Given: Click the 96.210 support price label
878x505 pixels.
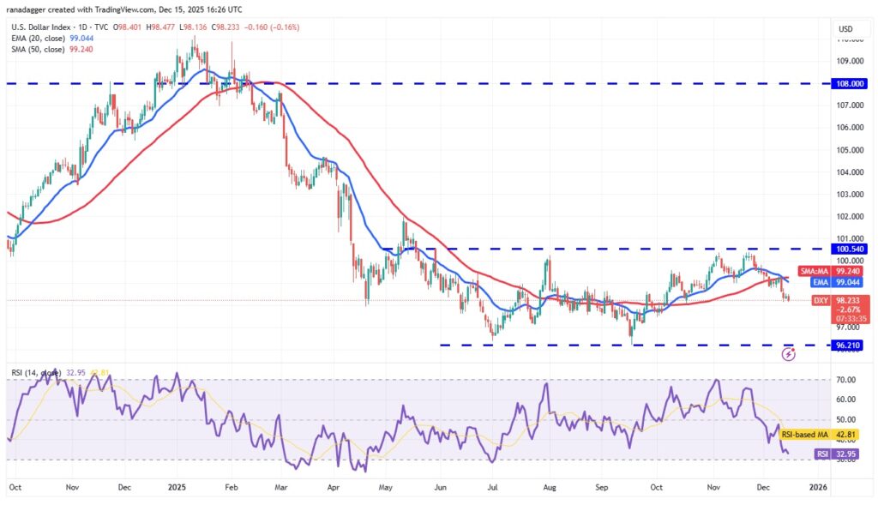Looking at the screenshot, I should pyautogui.click(x=847, y=345).
